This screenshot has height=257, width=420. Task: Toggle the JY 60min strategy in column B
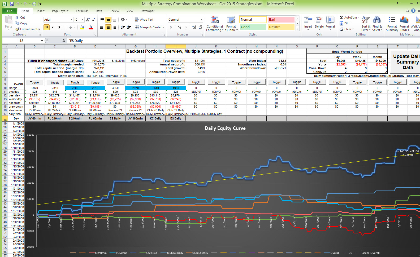click(34, 82)
